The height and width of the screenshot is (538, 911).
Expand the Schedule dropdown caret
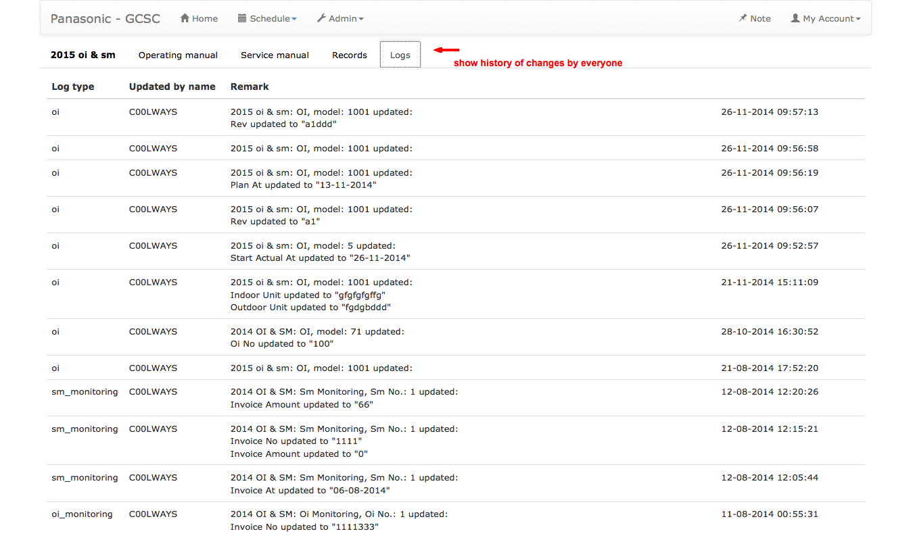click(x=294, y=20)
